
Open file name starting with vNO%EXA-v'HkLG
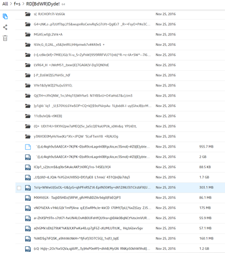point(92,208)
